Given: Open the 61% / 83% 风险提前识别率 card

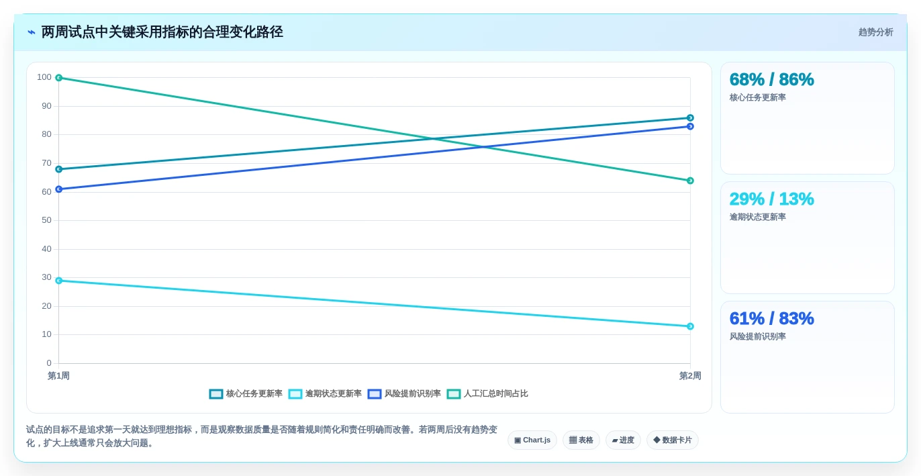Looking at the screenshot, I should (808, 357).
